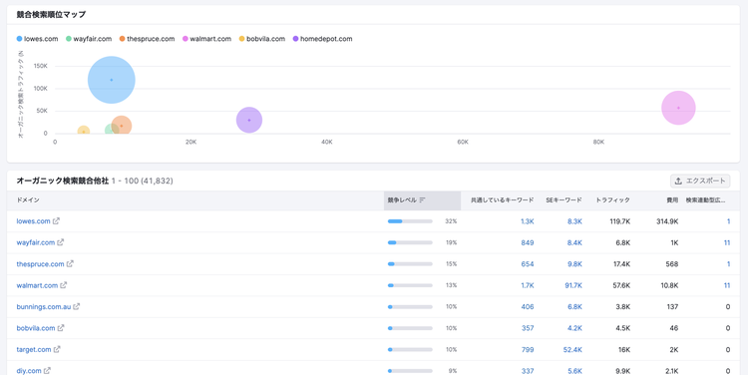Open external link icon beside wayfair.com

point(61,242)
